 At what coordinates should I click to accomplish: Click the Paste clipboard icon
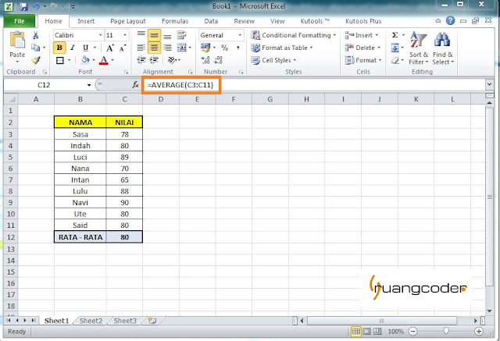[x=17, y=41]
